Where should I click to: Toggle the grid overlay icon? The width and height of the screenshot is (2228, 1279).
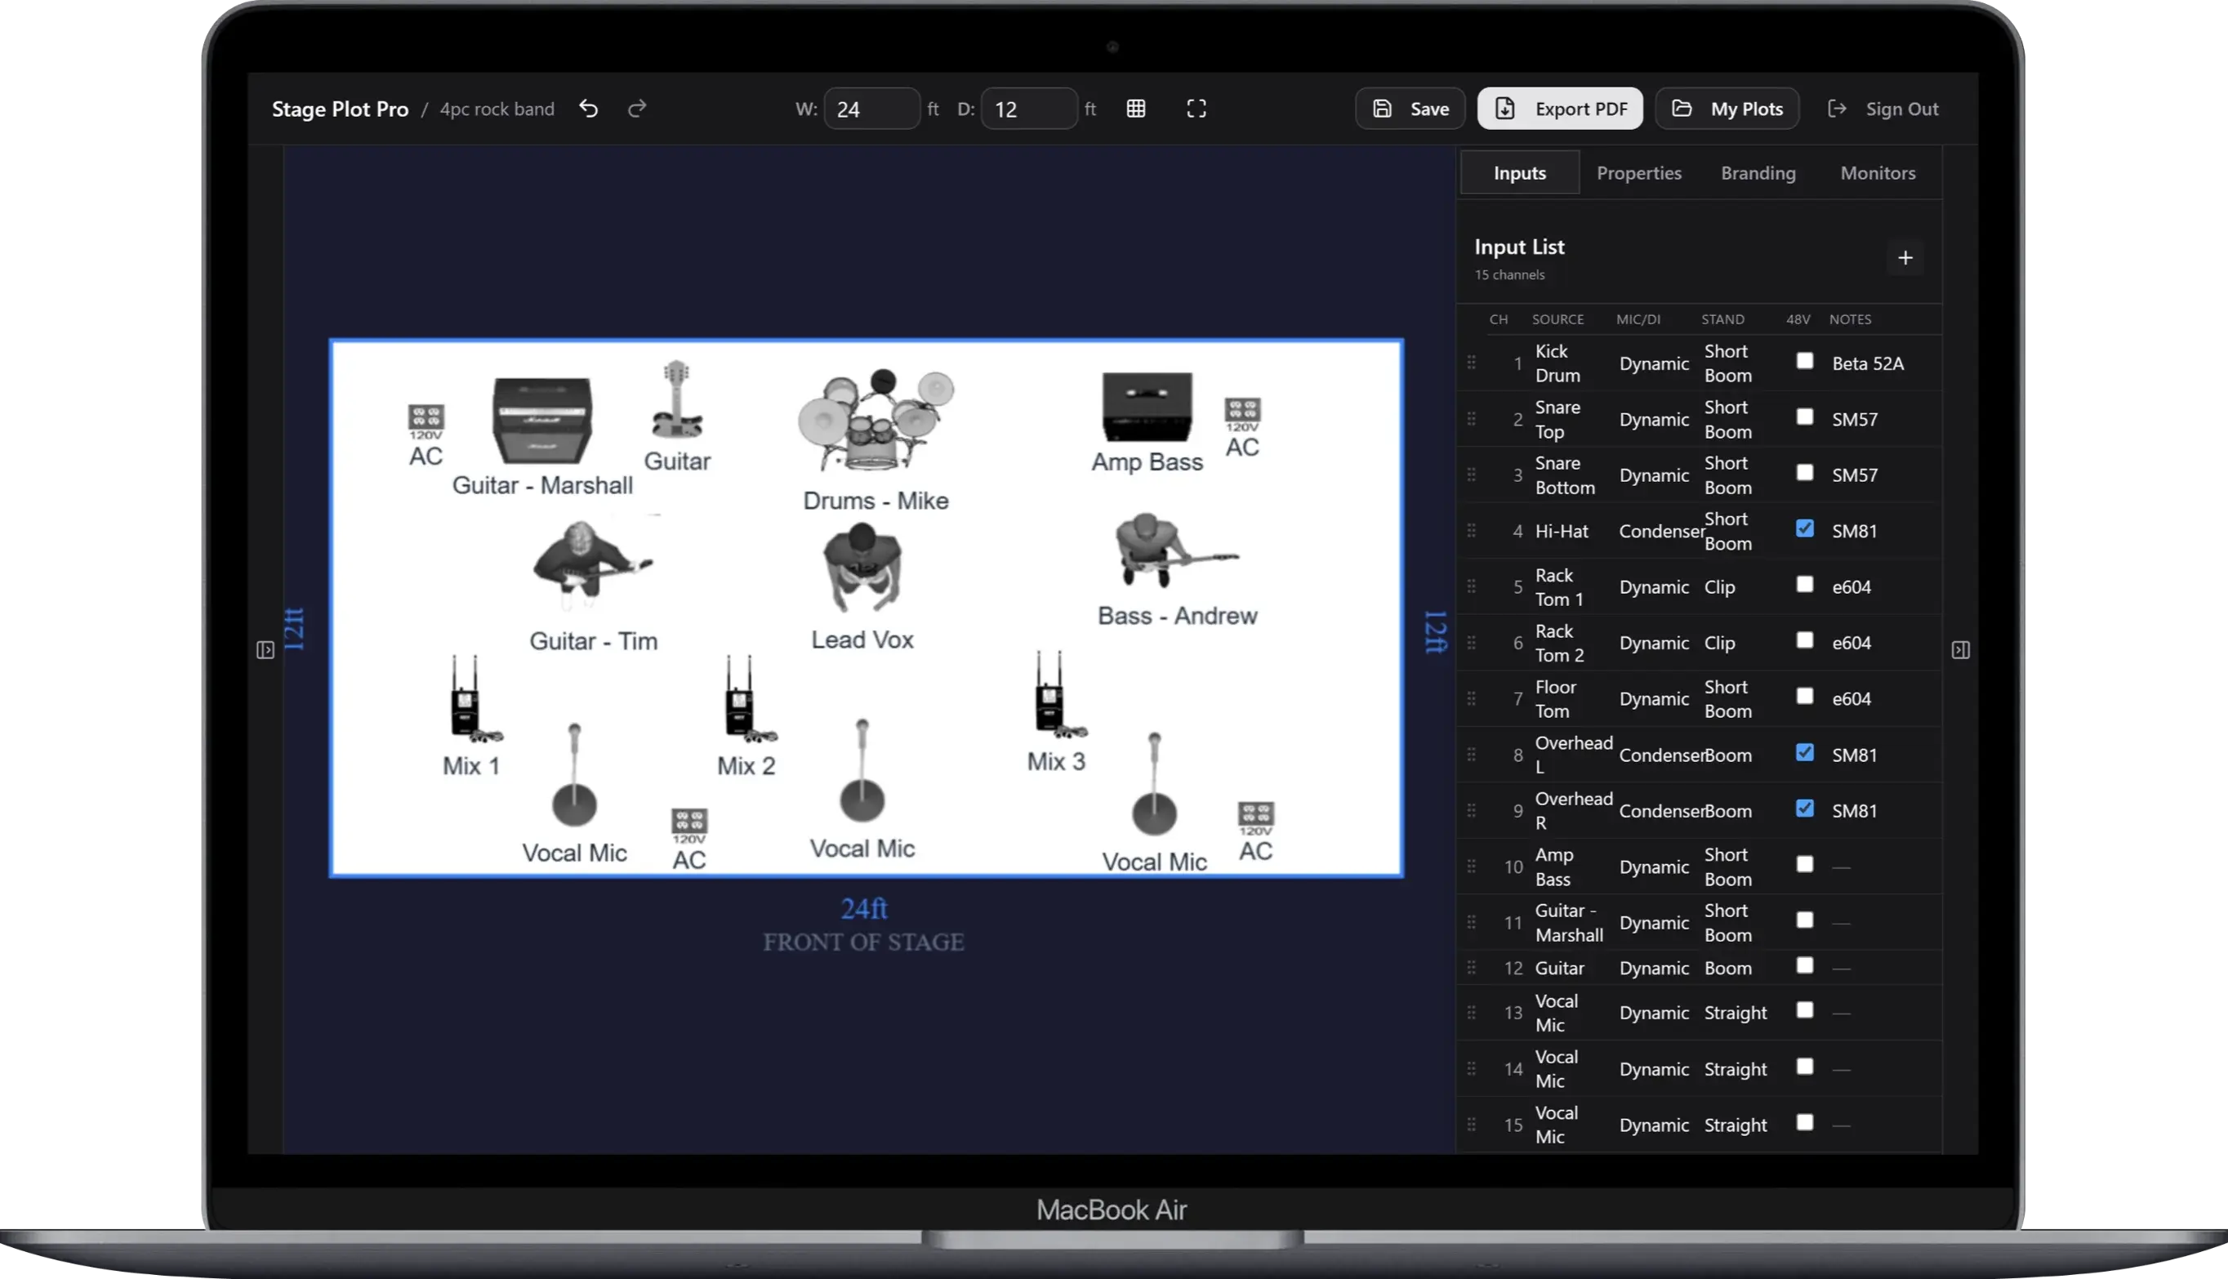[x=1135, y=108]
